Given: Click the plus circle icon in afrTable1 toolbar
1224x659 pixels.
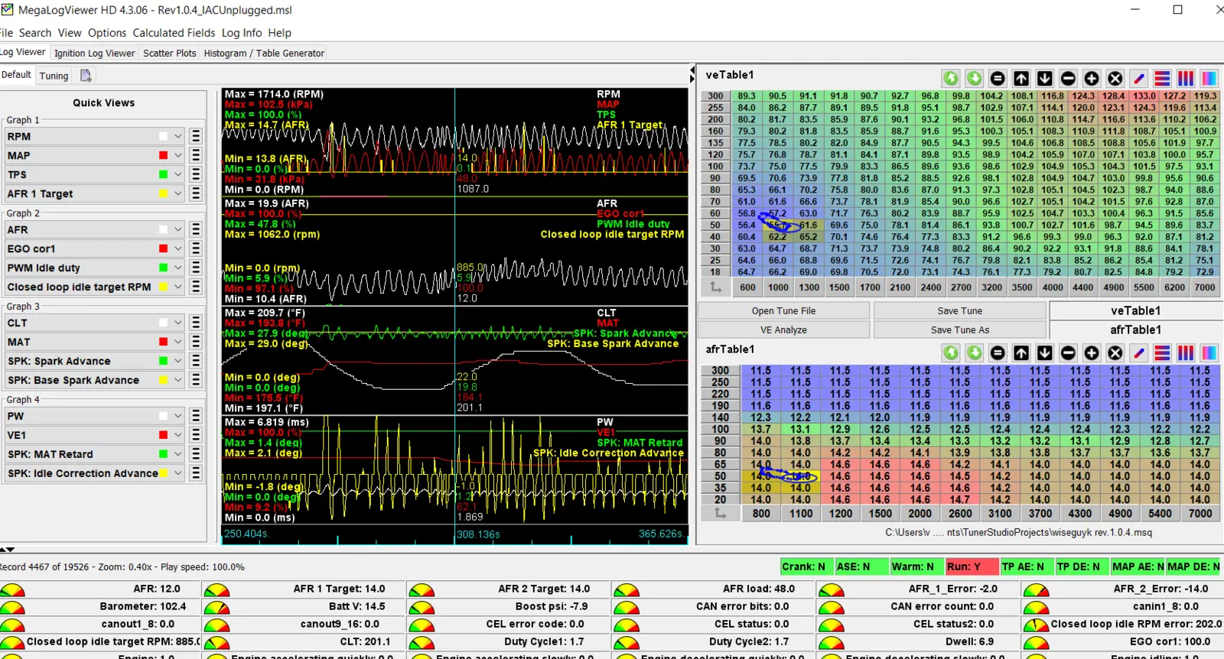Looking at the screenshot, I should (x=1092, y=352).
